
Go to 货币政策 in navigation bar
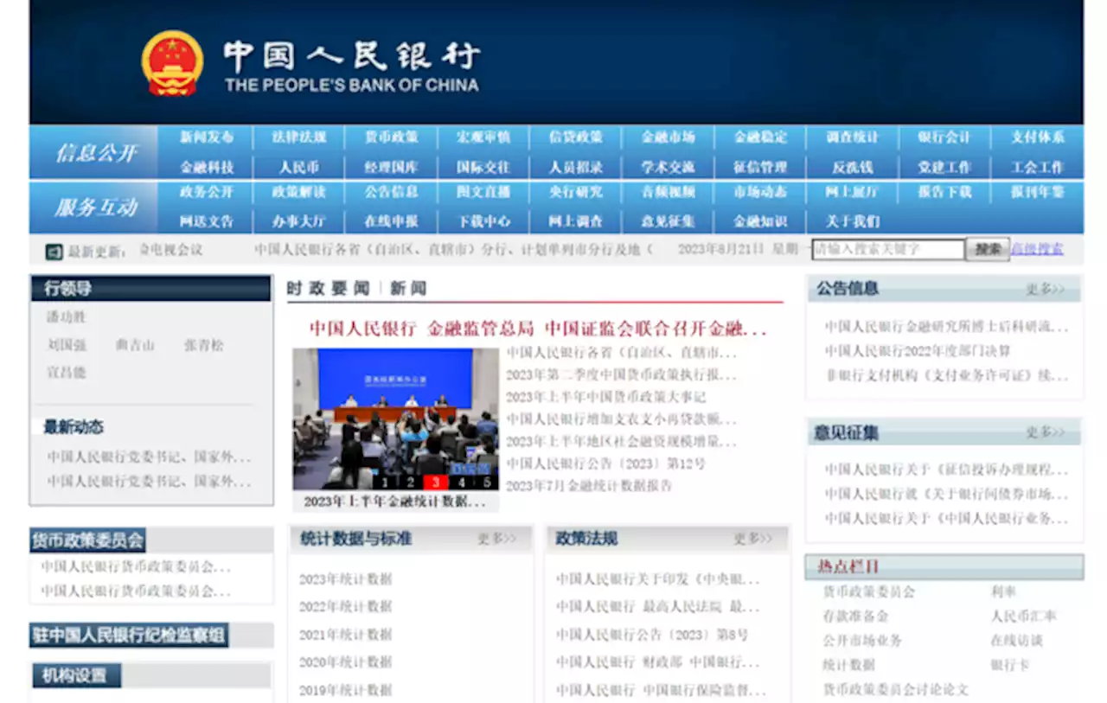(391, 137)
